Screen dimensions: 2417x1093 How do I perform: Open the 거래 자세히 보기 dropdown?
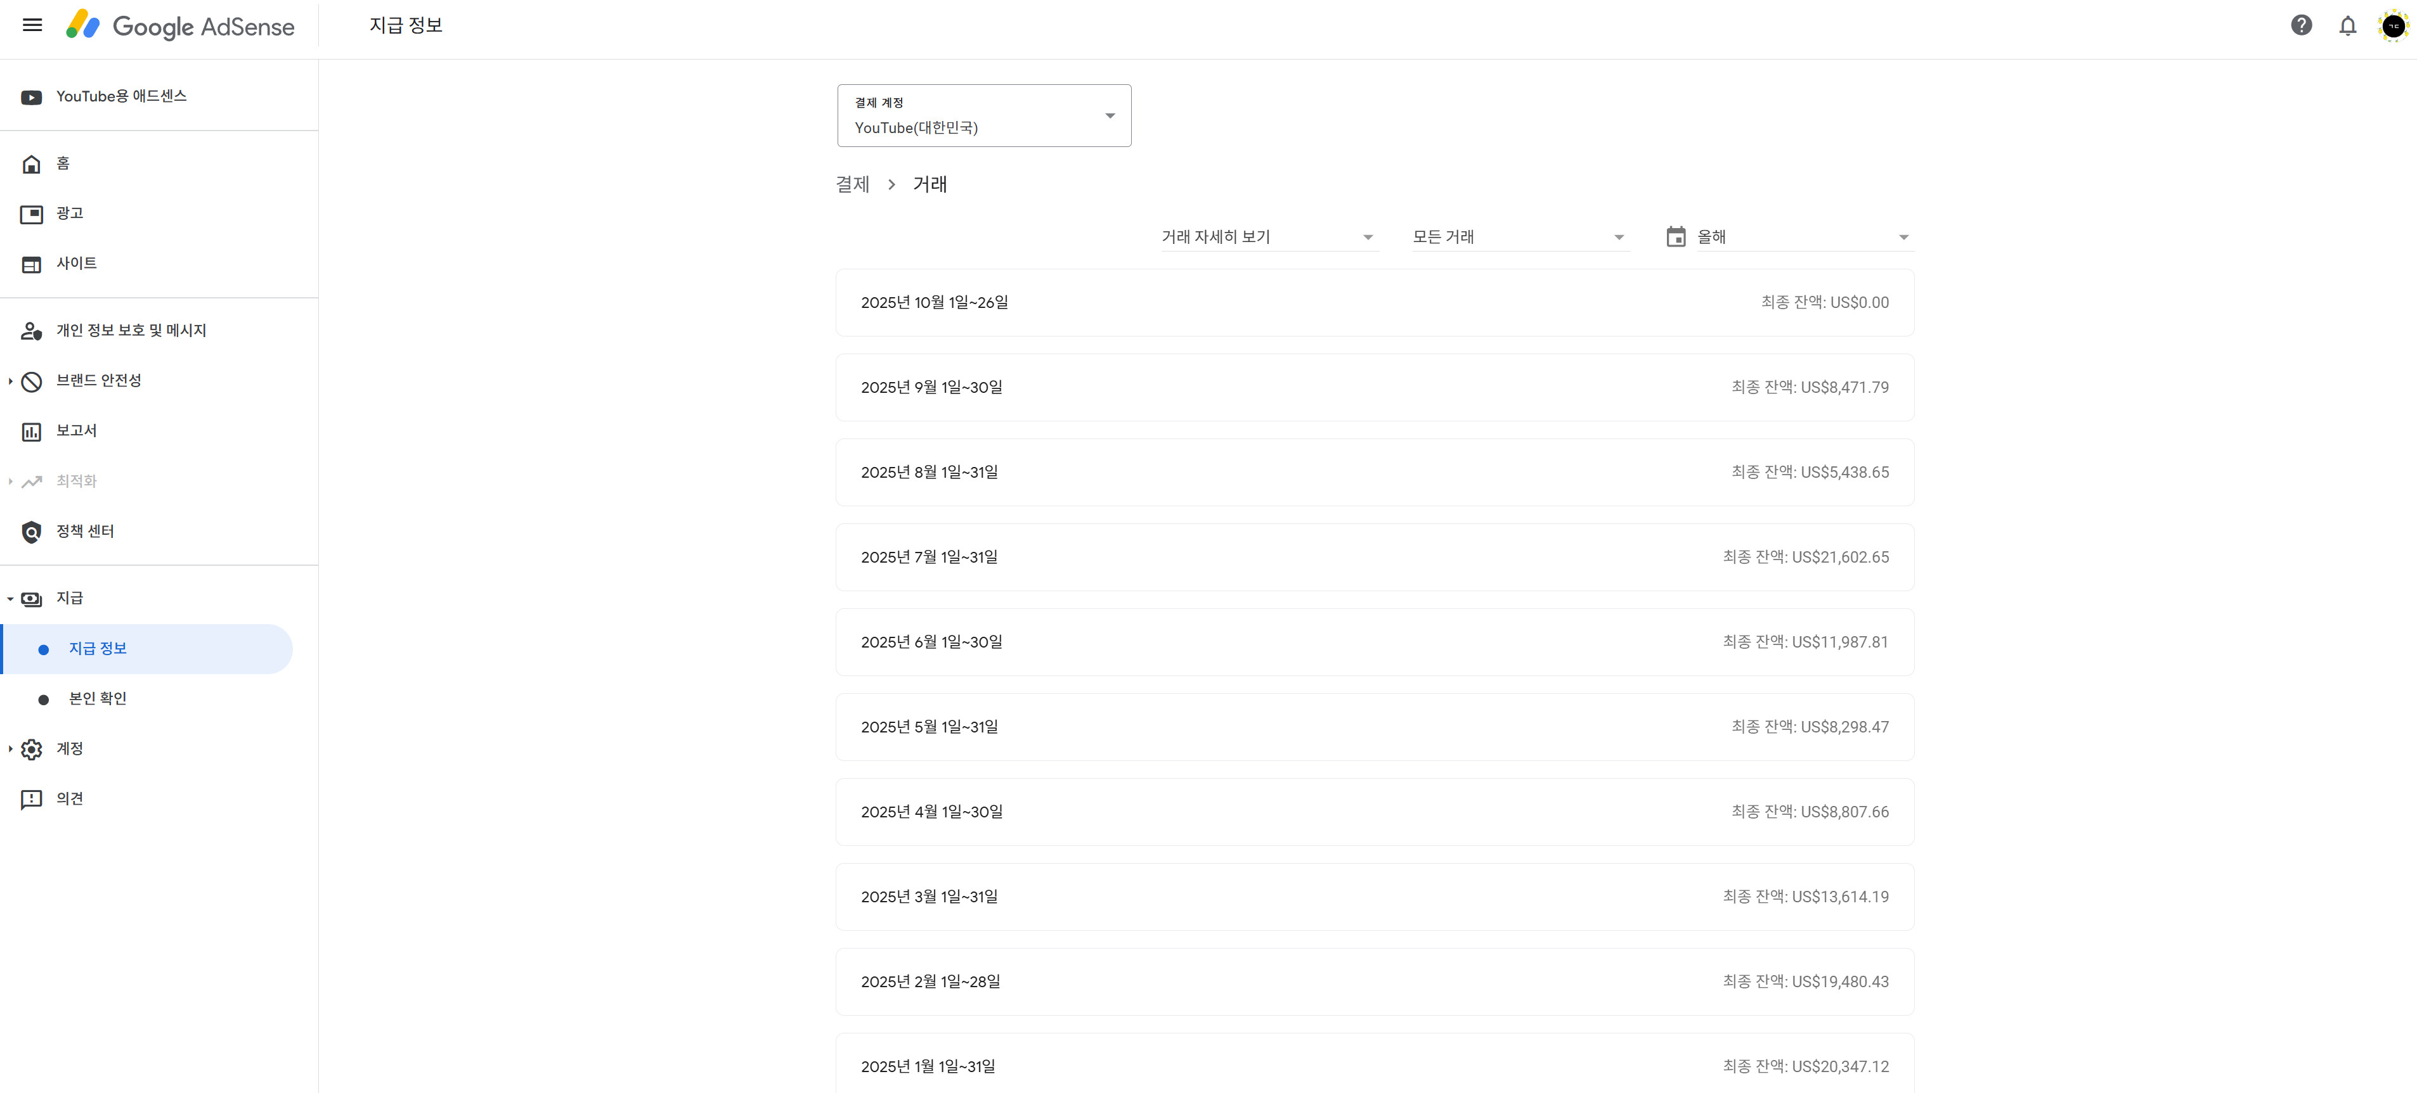point(1267,237)
